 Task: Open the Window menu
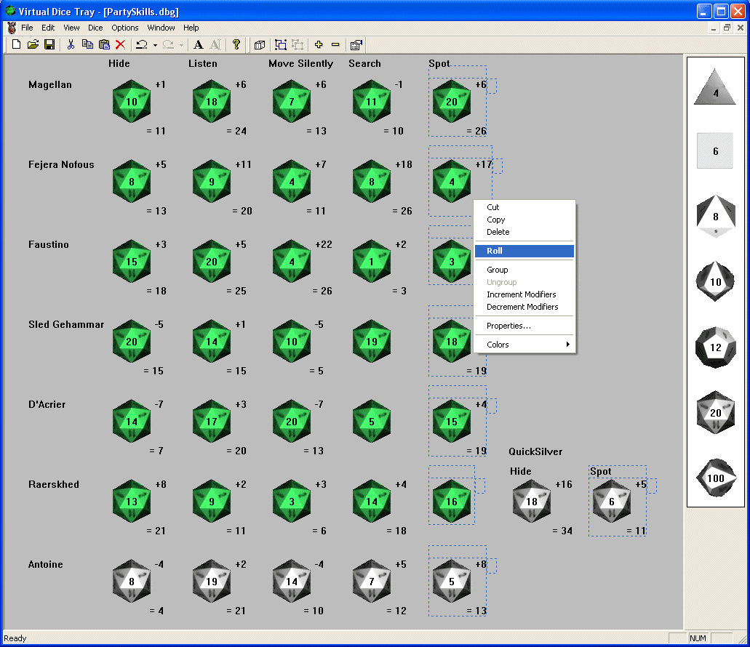[x=161, y=28]
